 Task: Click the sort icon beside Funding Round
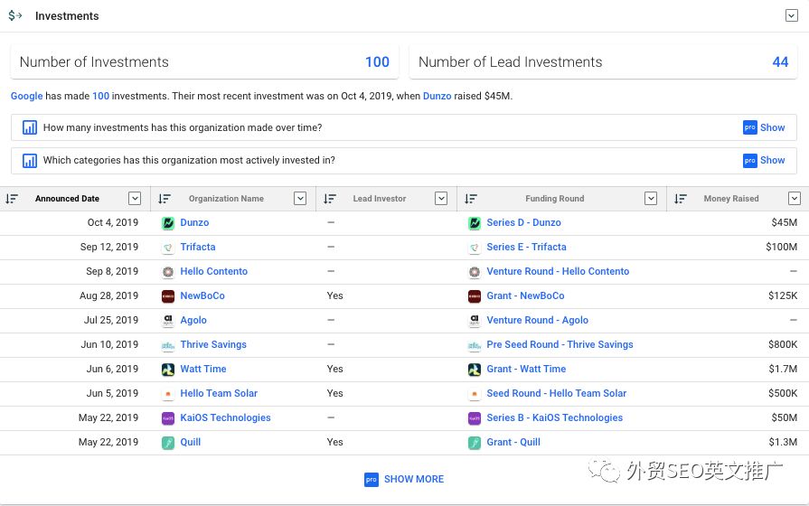point(471,199)
